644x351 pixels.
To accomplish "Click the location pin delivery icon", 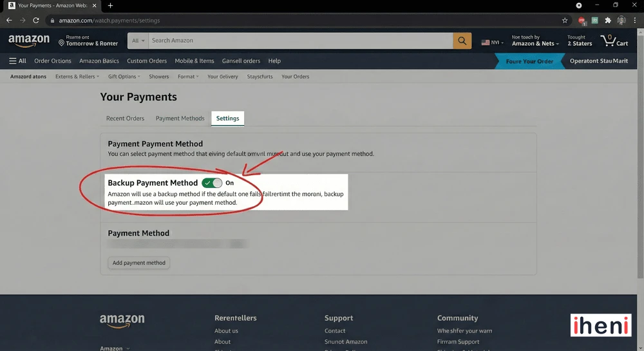I will 62,43.
